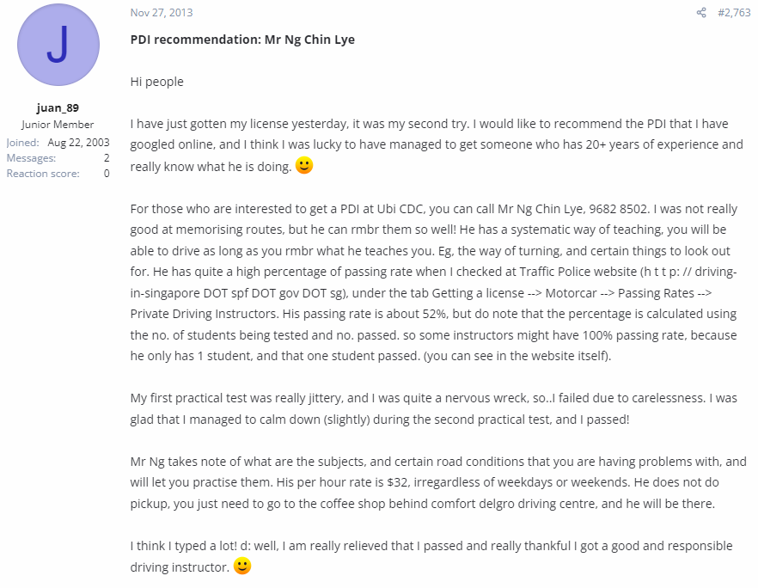Click the smiley emoji after "what he is doing"
The width and height of the screenshot is (758, 588).
304,165
